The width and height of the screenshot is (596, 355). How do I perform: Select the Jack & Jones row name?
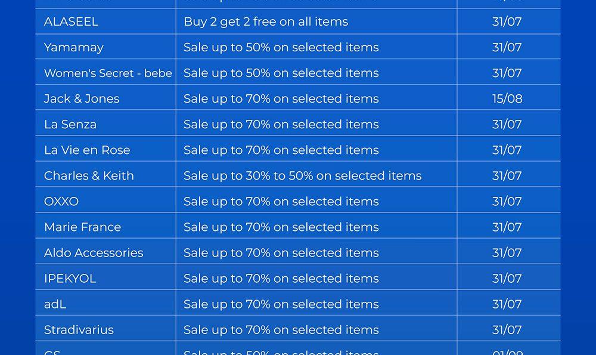click(x=82, y=98)
